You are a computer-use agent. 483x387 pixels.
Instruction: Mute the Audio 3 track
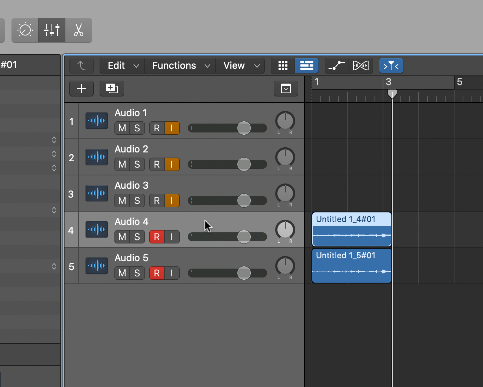tap(122, 201)
